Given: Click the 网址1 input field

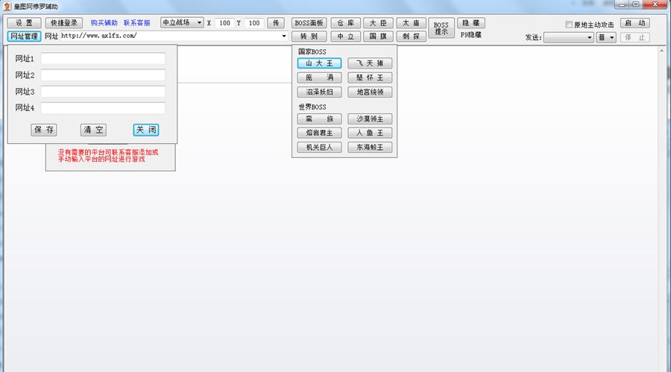Looking at the screenshot, I should click(x=103, y=59).
